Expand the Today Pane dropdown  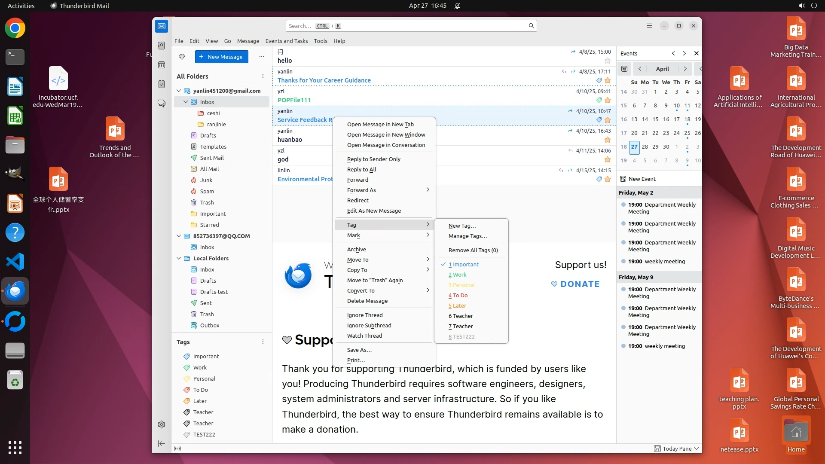pyautogui.click(x=697, y=449)
